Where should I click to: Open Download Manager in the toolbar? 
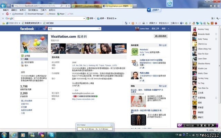coord(34,14)
